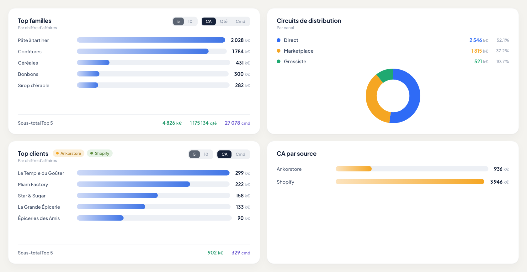Click the blue Direct donut segment

[414, 97]
